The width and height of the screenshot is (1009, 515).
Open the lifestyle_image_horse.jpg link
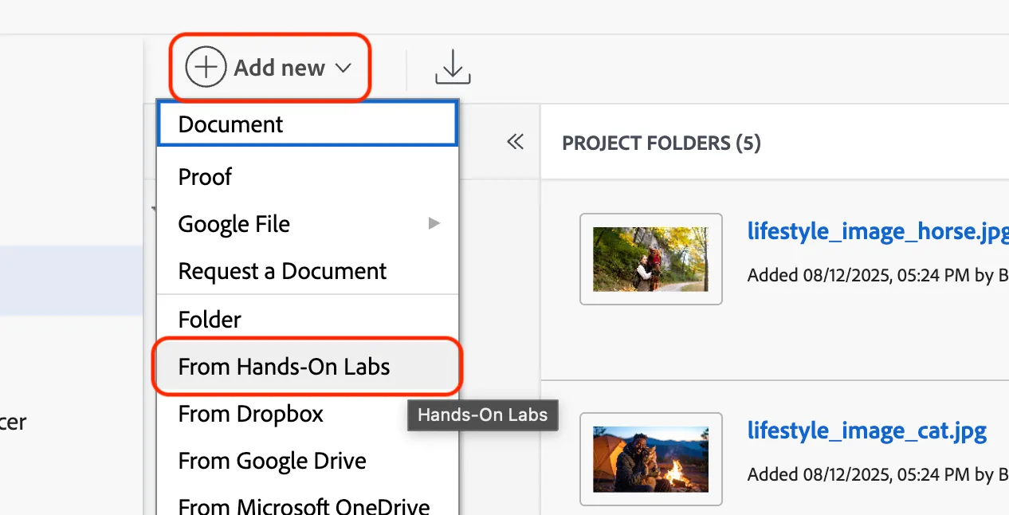pyautogui.click(x=877, y=231)
